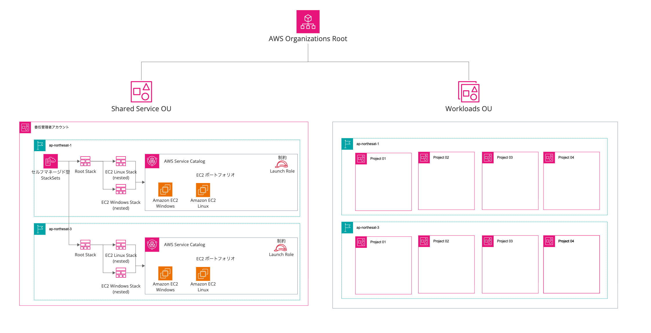This screenshot has height=333, width=651.
Task: Click the AWS Service Catalog icon in ap-northesat-1
Action: click(x=152, y=161)
